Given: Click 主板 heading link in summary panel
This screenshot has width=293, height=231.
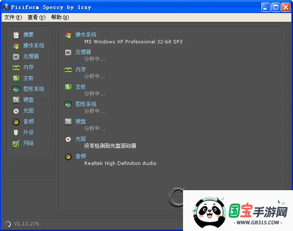Looking at the screenshot, I should [x=80, y=86].
